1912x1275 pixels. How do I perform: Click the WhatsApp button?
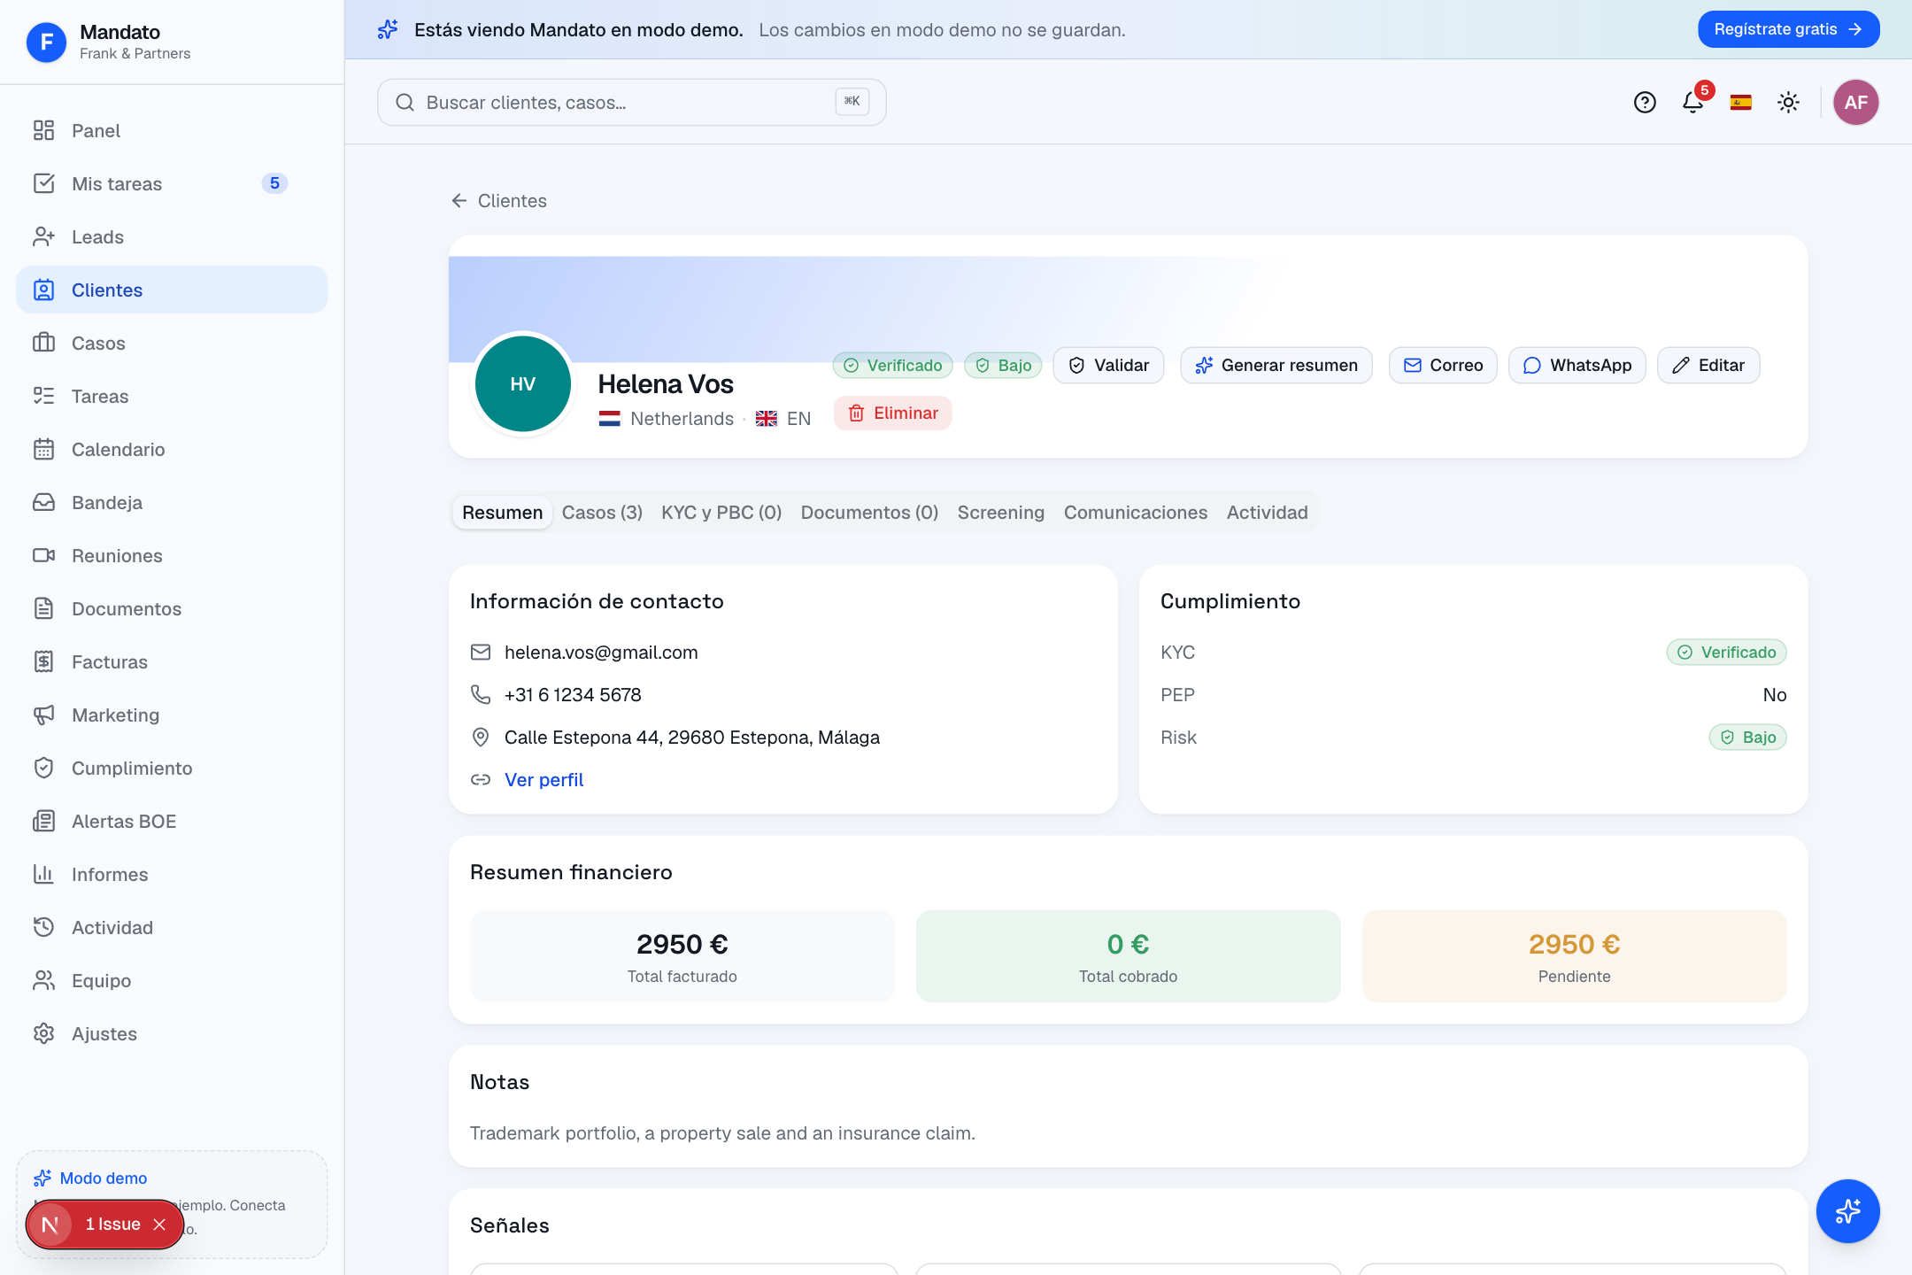1577,366
